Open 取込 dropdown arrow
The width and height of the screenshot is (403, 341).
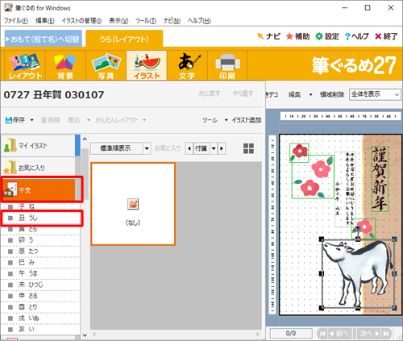(89, 120)
